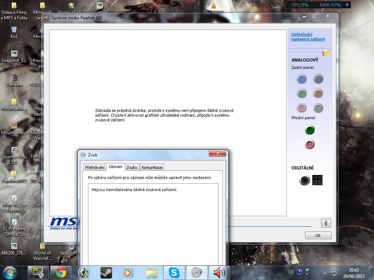374x280 pixels.
Task: Select the xKore ft. Zoe & Naomi audio file
Action: pyautogui.click(x=14, y=204)
